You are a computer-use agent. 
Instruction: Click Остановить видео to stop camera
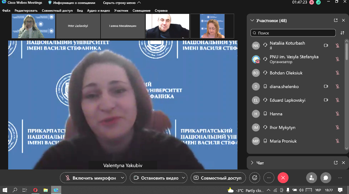click(x=156, y=178)
